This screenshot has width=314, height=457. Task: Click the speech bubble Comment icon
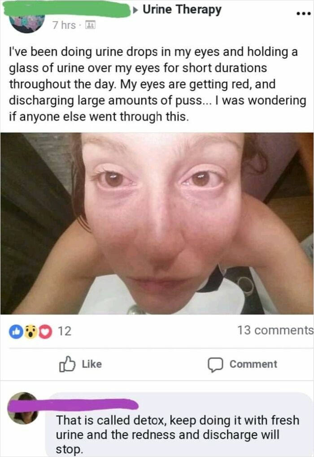(215, 364)
